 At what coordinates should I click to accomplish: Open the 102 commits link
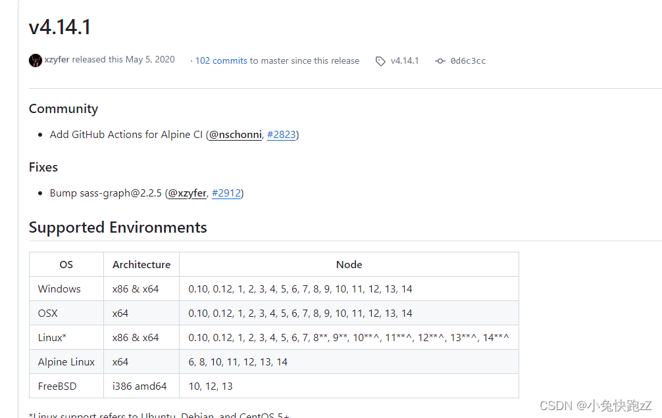(221, 60)
